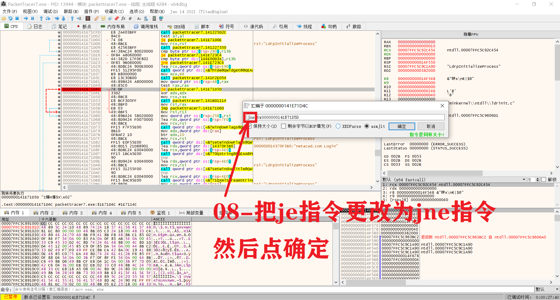This screenshot has height=300, width=560.
Task: Select the Run (继续执行) arrow icon
Action: click(x=26, y=18)
